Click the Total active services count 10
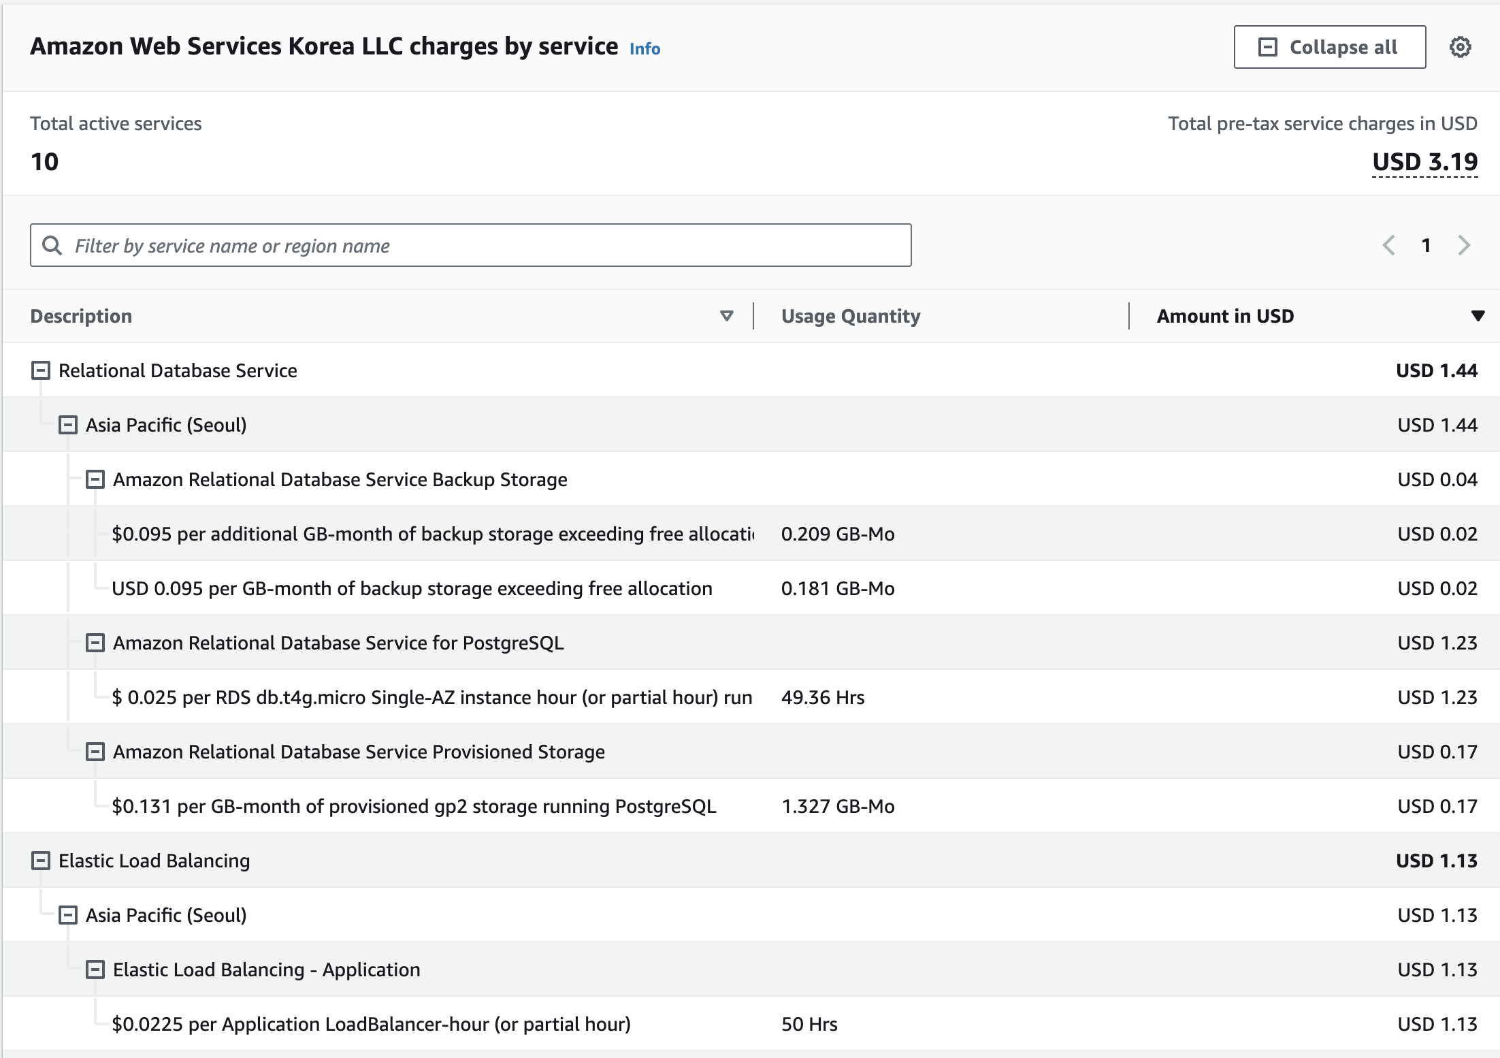1500x1058 pixels. click(x=45, y=162)
